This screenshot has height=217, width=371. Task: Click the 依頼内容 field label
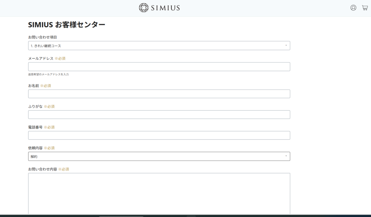pos(35,148)
